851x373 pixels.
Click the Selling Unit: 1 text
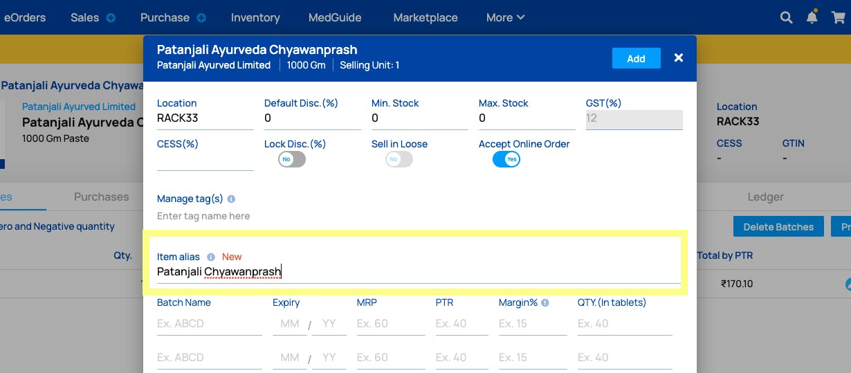[369, 65]
